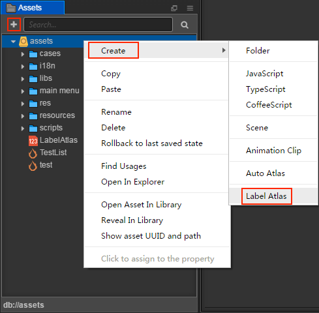
Task: Click the popout panel icon
Action: point(174,8)
